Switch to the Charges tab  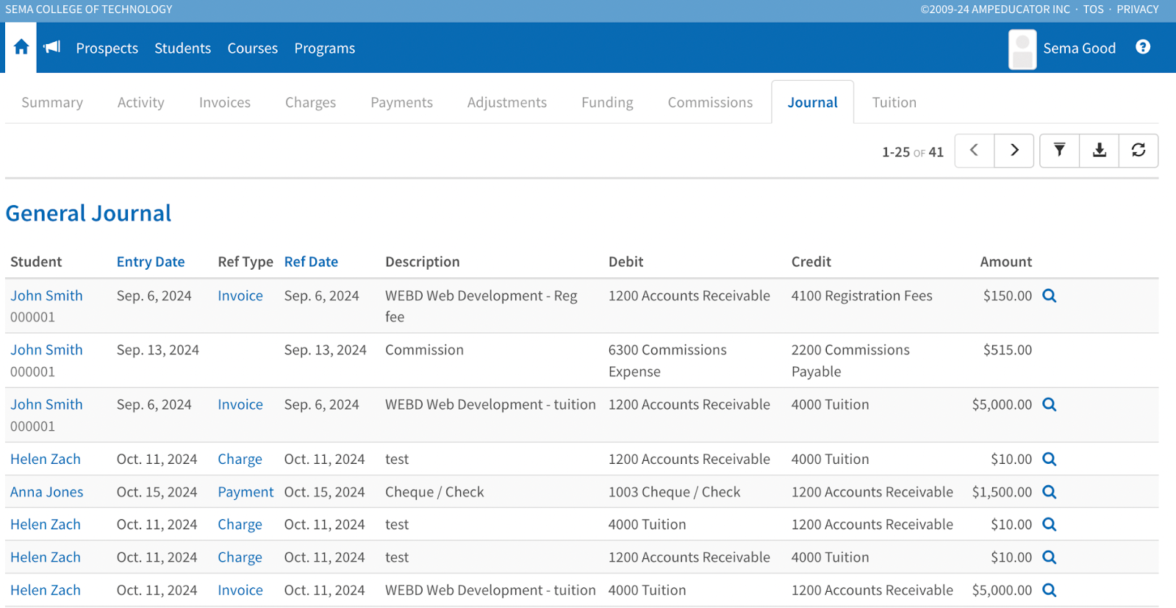tap(311, 102)
